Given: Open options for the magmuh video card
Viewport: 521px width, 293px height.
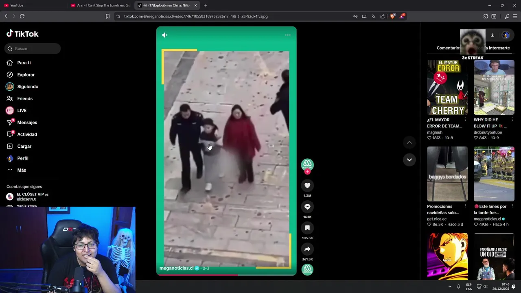Looking at the screenshot, I should point(465,119).
